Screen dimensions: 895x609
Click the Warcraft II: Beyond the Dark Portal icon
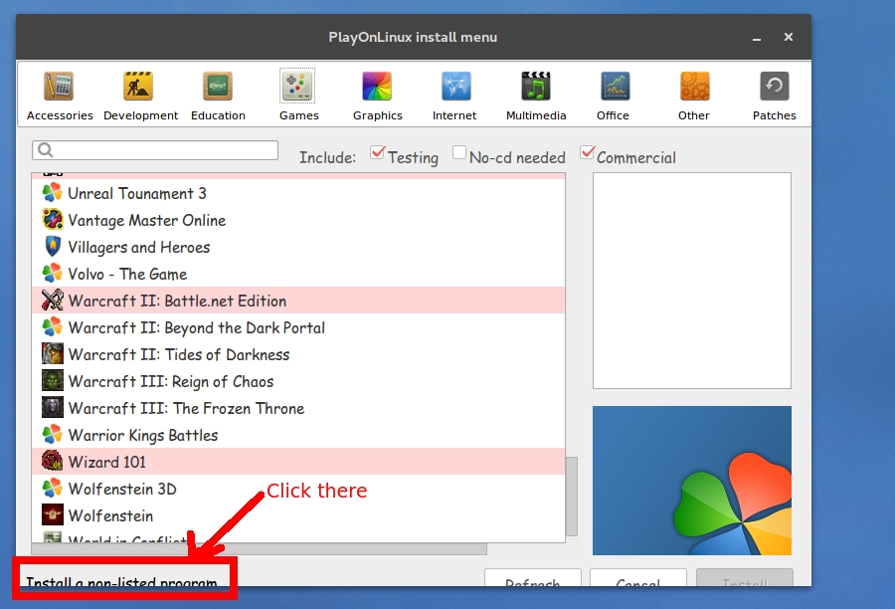click(x=52, y=326)
